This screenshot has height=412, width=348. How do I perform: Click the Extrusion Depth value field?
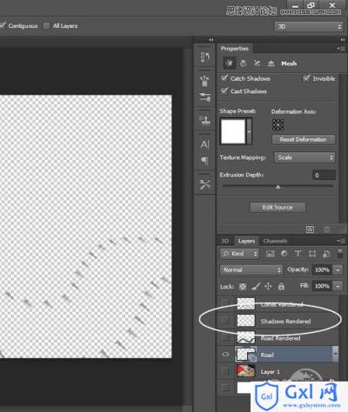click(324, 175)
